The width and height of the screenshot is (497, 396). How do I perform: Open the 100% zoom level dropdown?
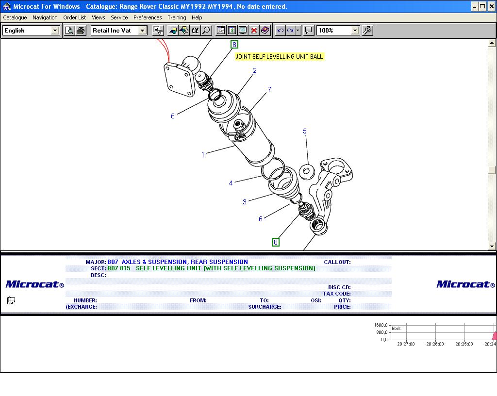click(x=355, y=31)
